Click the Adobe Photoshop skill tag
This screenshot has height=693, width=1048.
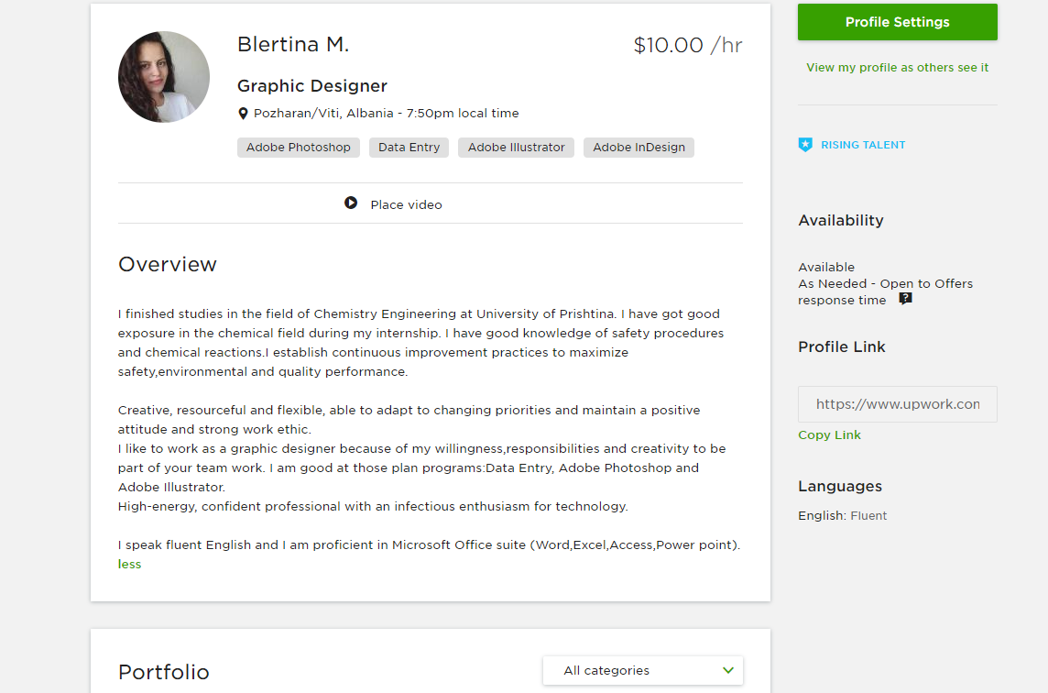point(298,148)
